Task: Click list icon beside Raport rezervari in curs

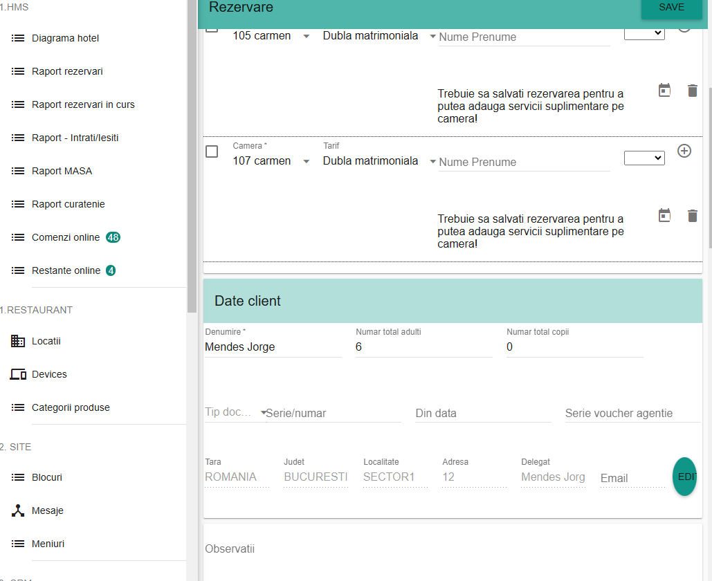Action: coord(18,104)
